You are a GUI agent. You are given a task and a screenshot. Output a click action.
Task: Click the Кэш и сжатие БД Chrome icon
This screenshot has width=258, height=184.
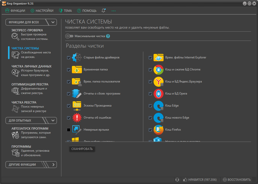pos(158,69)
